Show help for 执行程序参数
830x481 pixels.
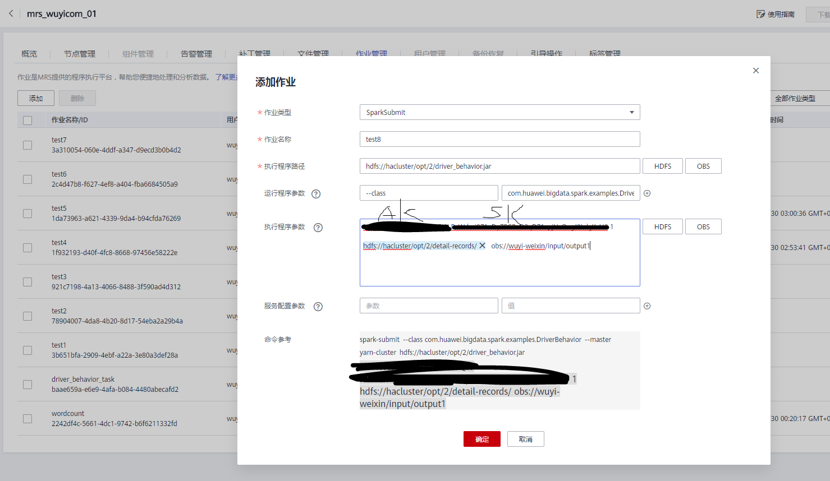[x=318, y=228]
